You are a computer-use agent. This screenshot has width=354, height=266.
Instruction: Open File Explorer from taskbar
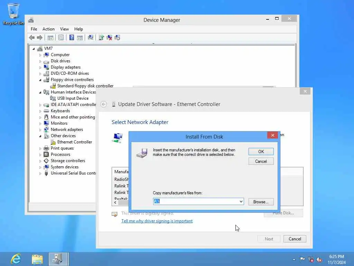click(37, 259)
